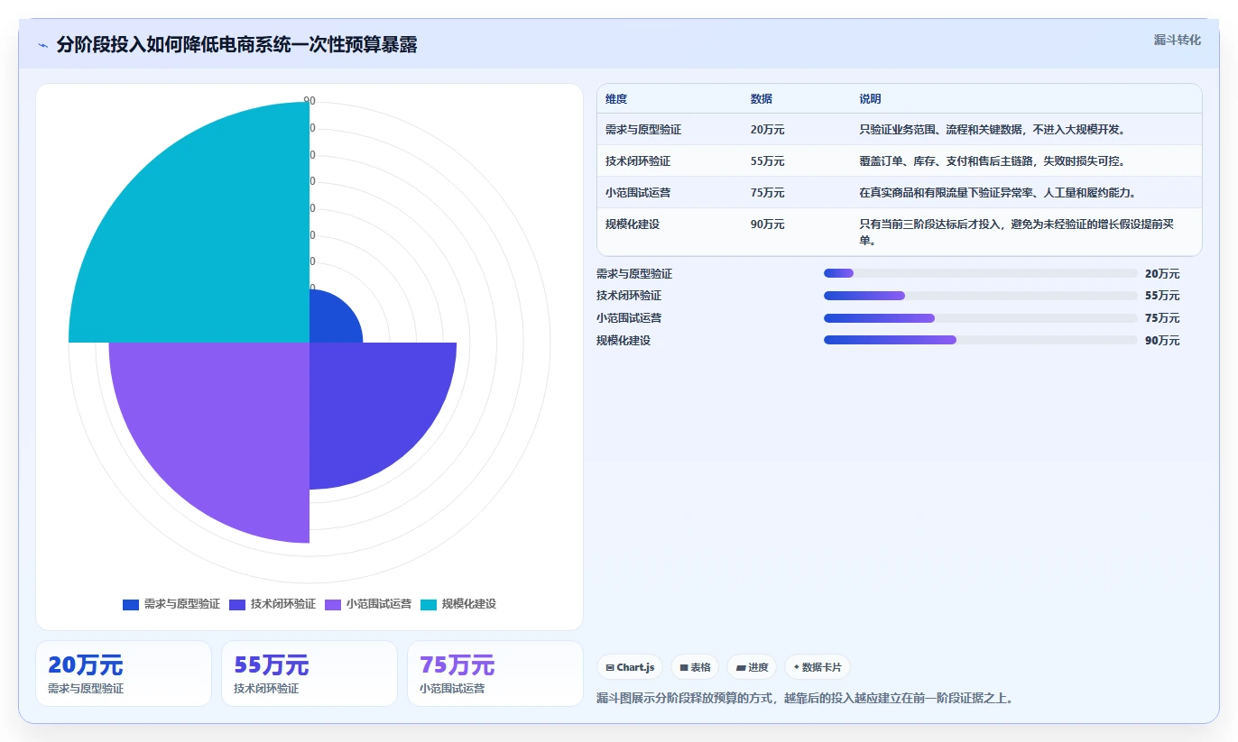Screen dimensions: 1238x742
Task: Toggle the 小范围试运营 legend swatch under the chart
Action: coord(333,604)
